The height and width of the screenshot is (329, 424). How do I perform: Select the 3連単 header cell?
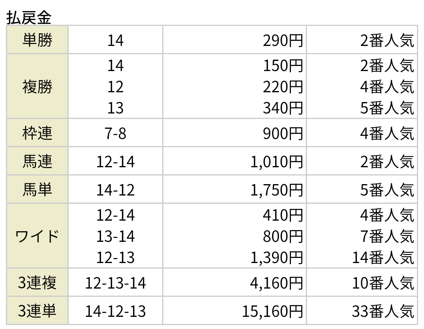pyautogui.click(x=37, y=311)
